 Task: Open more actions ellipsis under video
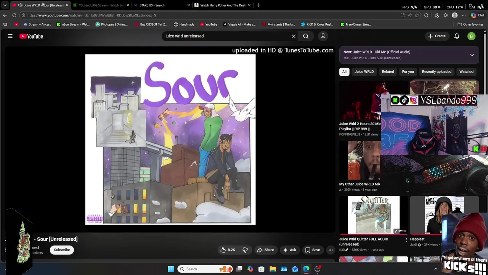(331, 250)
